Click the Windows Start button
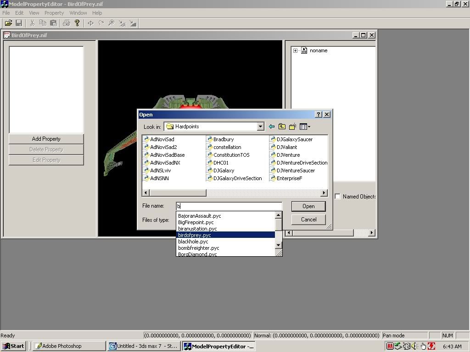 click(14, 346)
